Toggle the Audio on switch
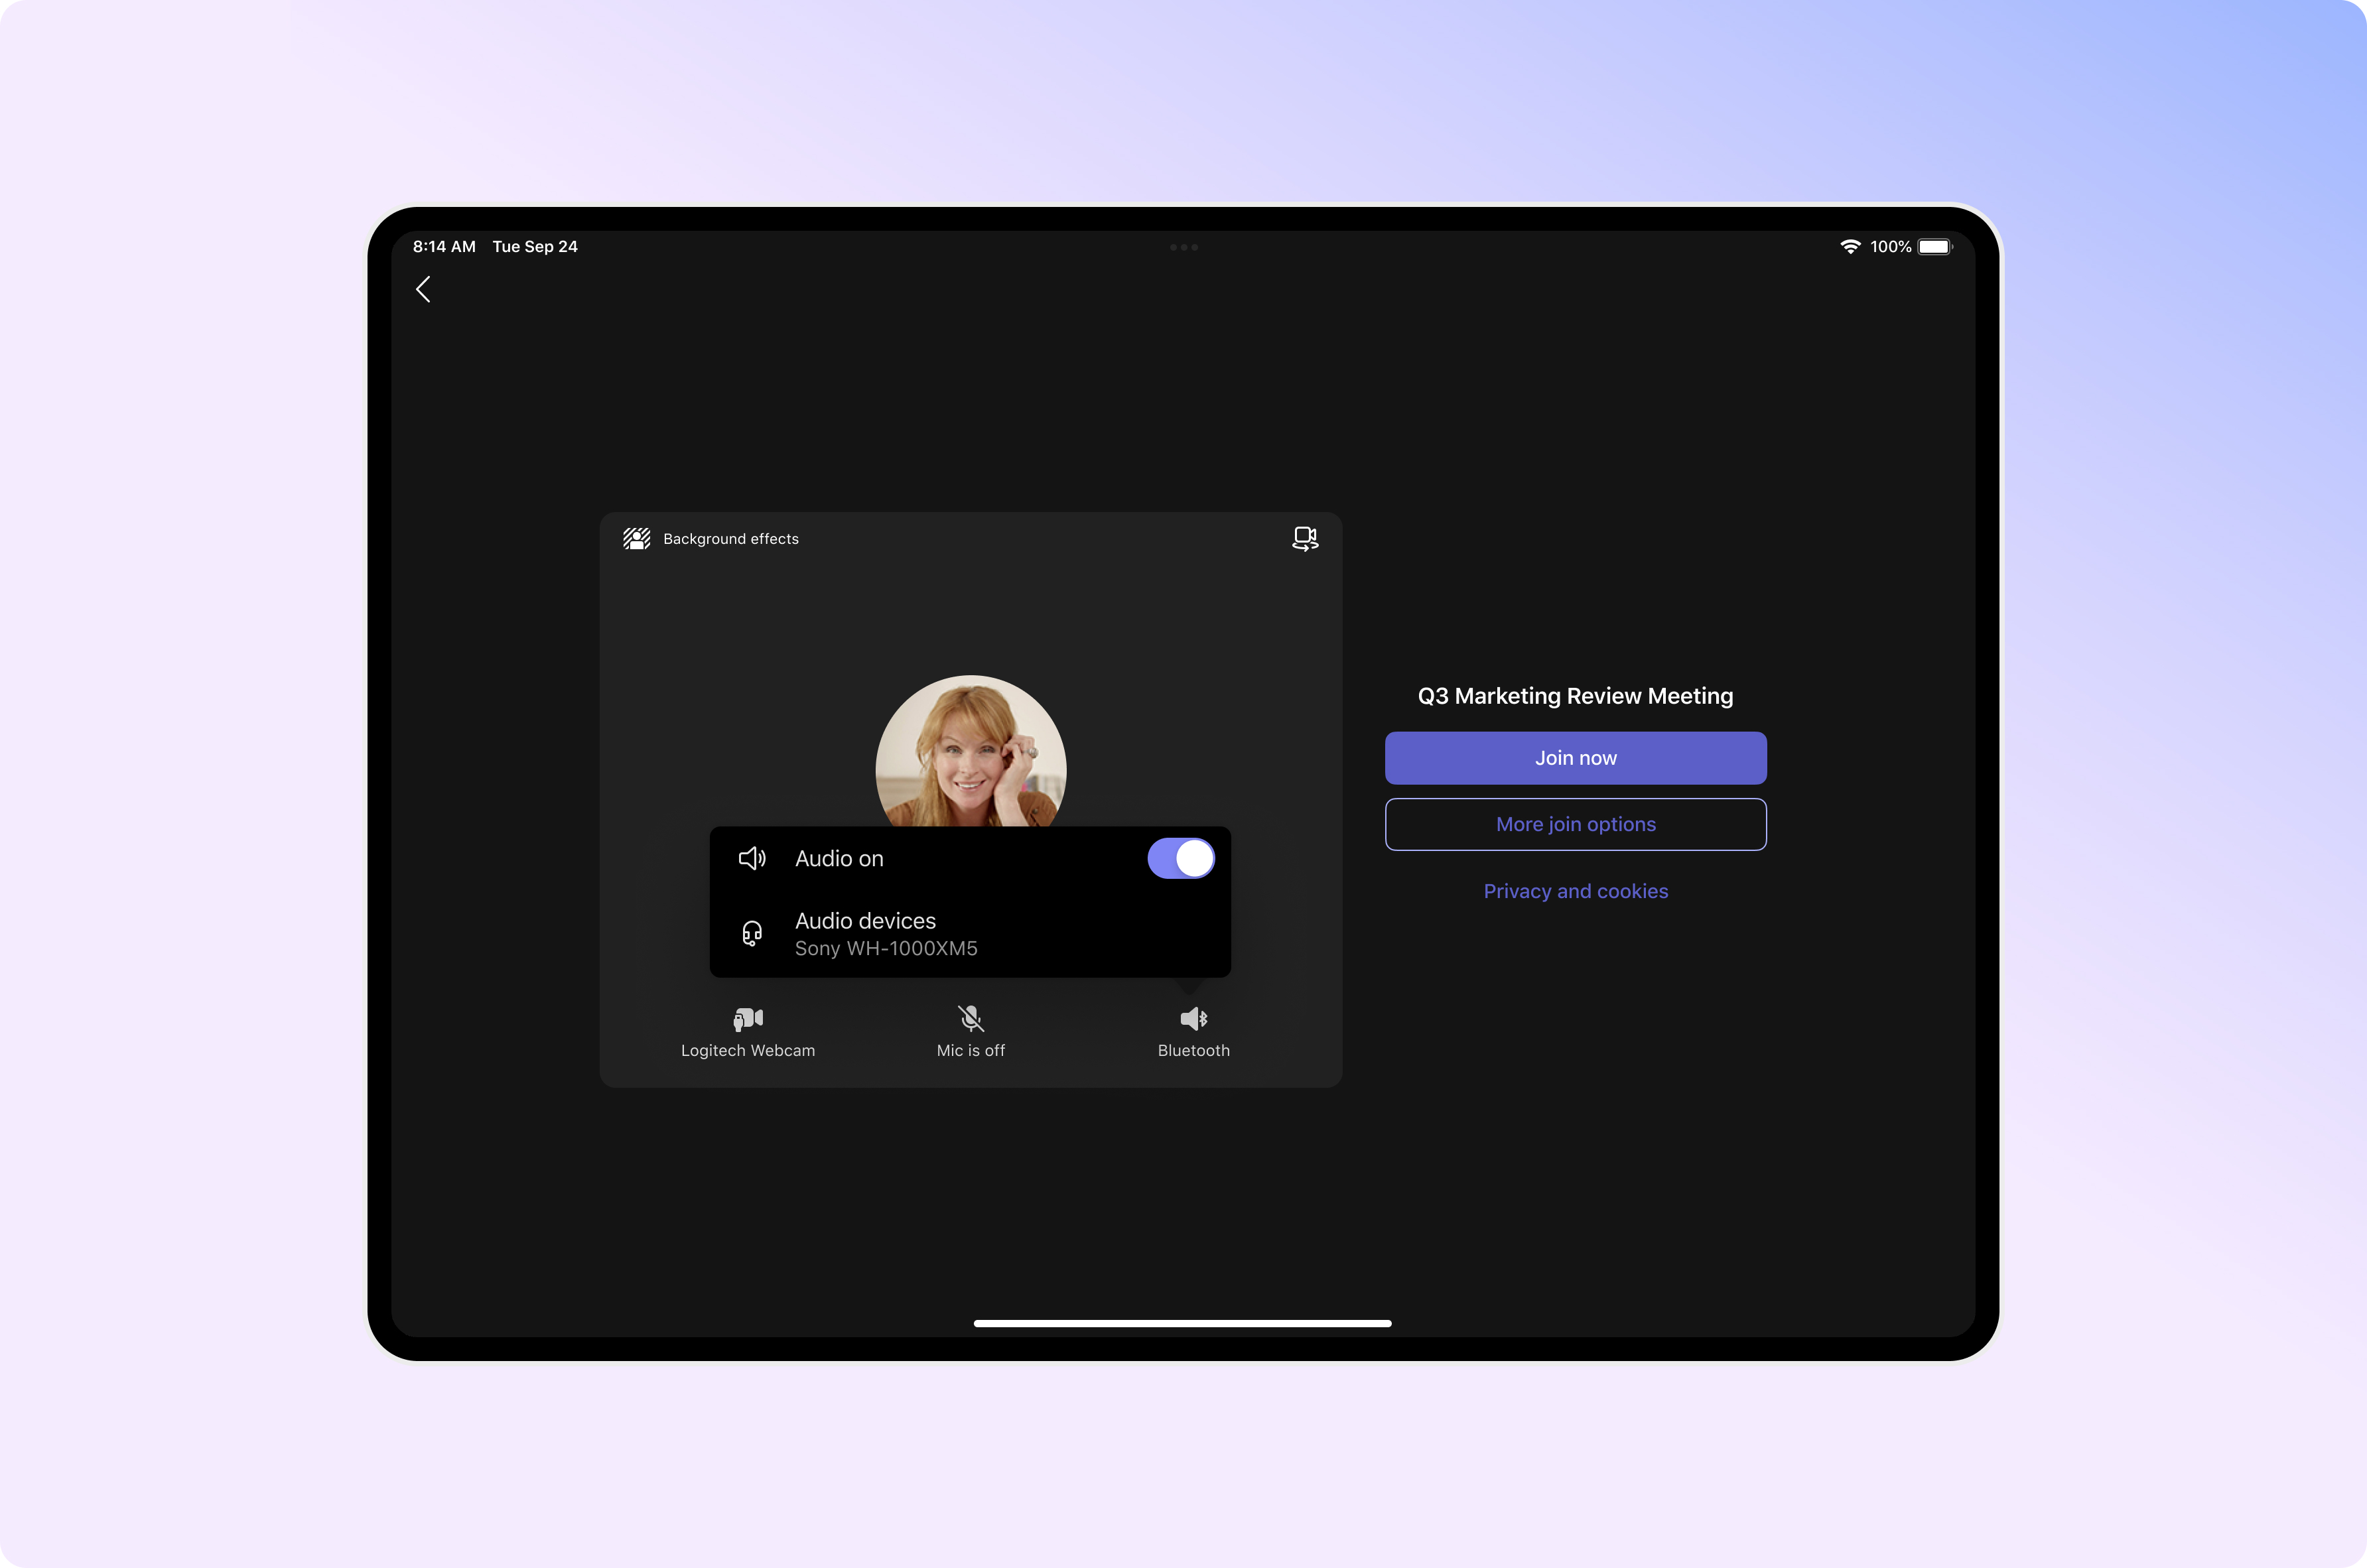This screenshot has height=1568, width=2367. (x=1181, y=858)
